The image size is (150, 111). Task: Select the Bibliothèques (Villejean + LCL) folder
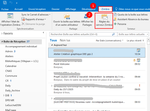20,61
